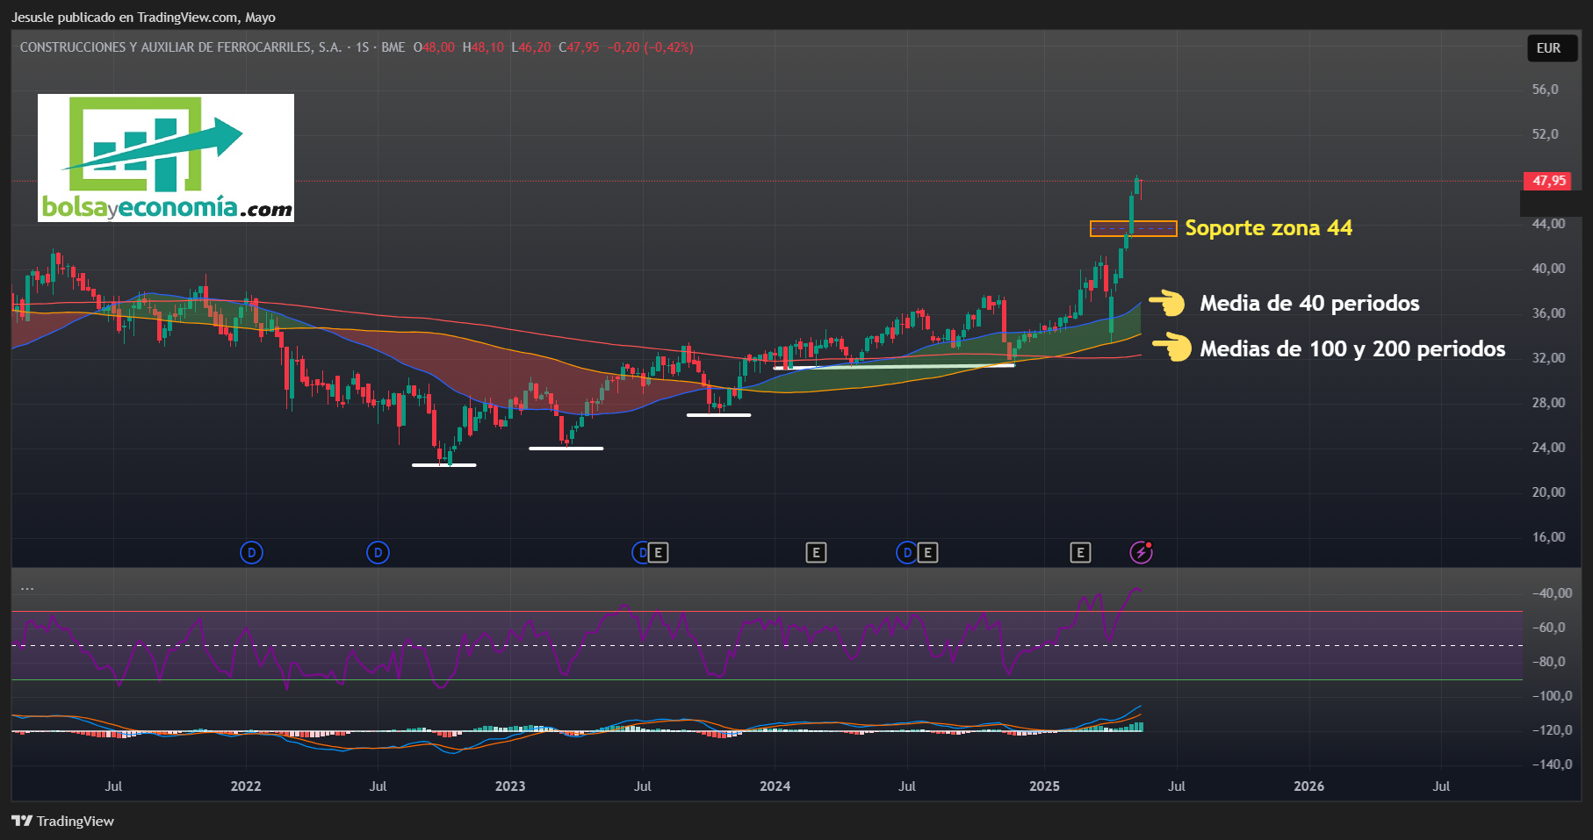Click the bolsayeconomía.com logo image
Image resolution: width=1593 pixels, height=840 pixels.
click(x=166, y=158)
